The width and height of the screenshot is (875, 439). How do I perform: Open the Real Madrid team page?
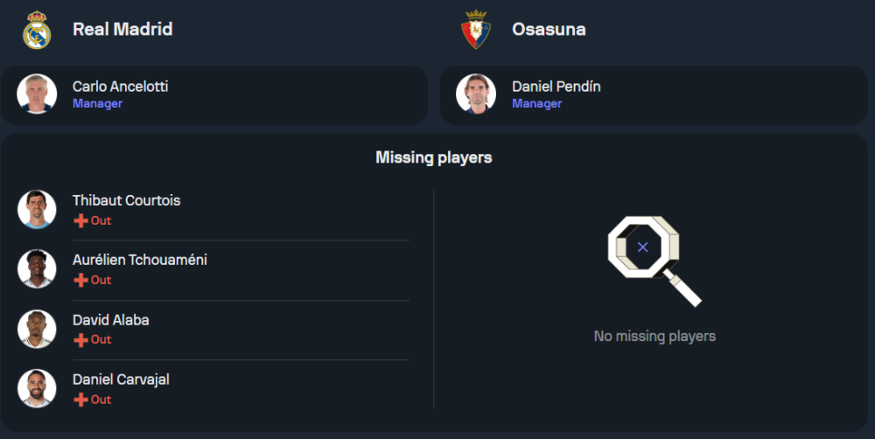pyautogui.click(x=122, y=29)
